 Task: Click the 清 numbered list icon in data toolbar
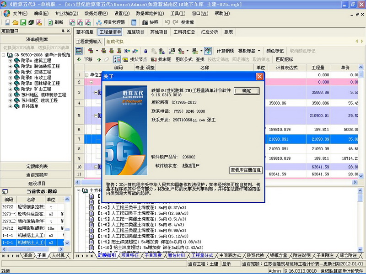pyautogui.click(x=172, y=51)
